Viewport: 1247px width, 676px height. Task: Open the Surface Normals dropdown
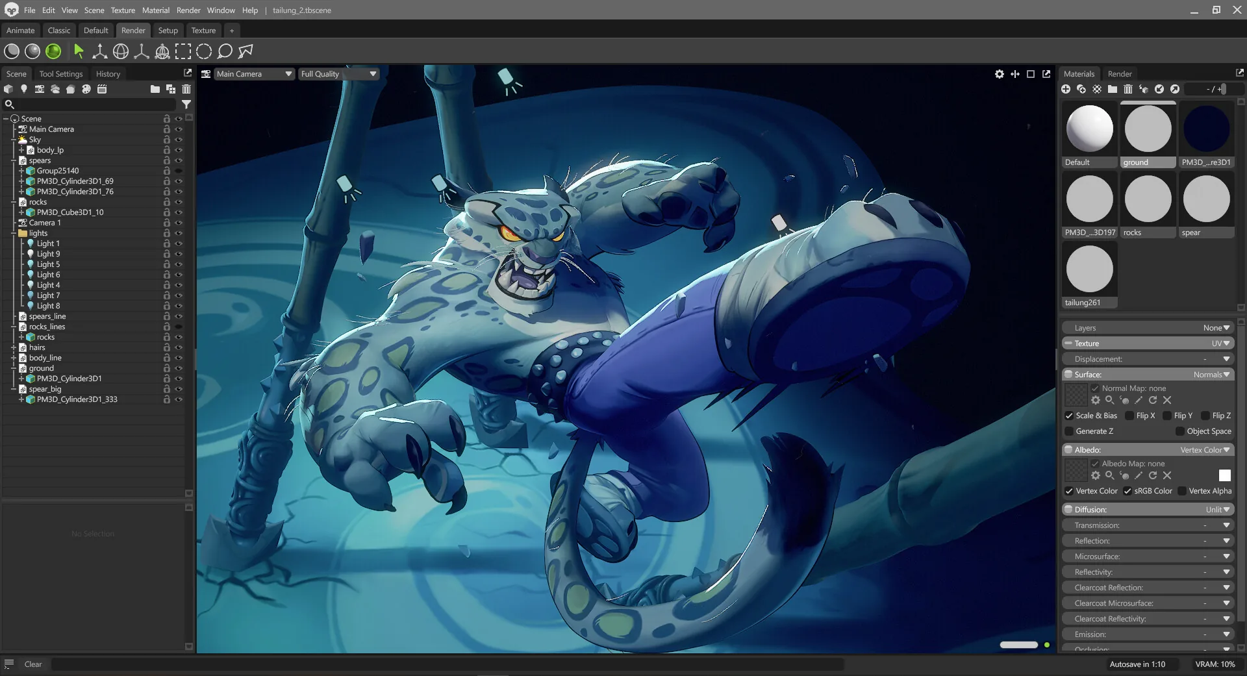tap(1212, 375)
